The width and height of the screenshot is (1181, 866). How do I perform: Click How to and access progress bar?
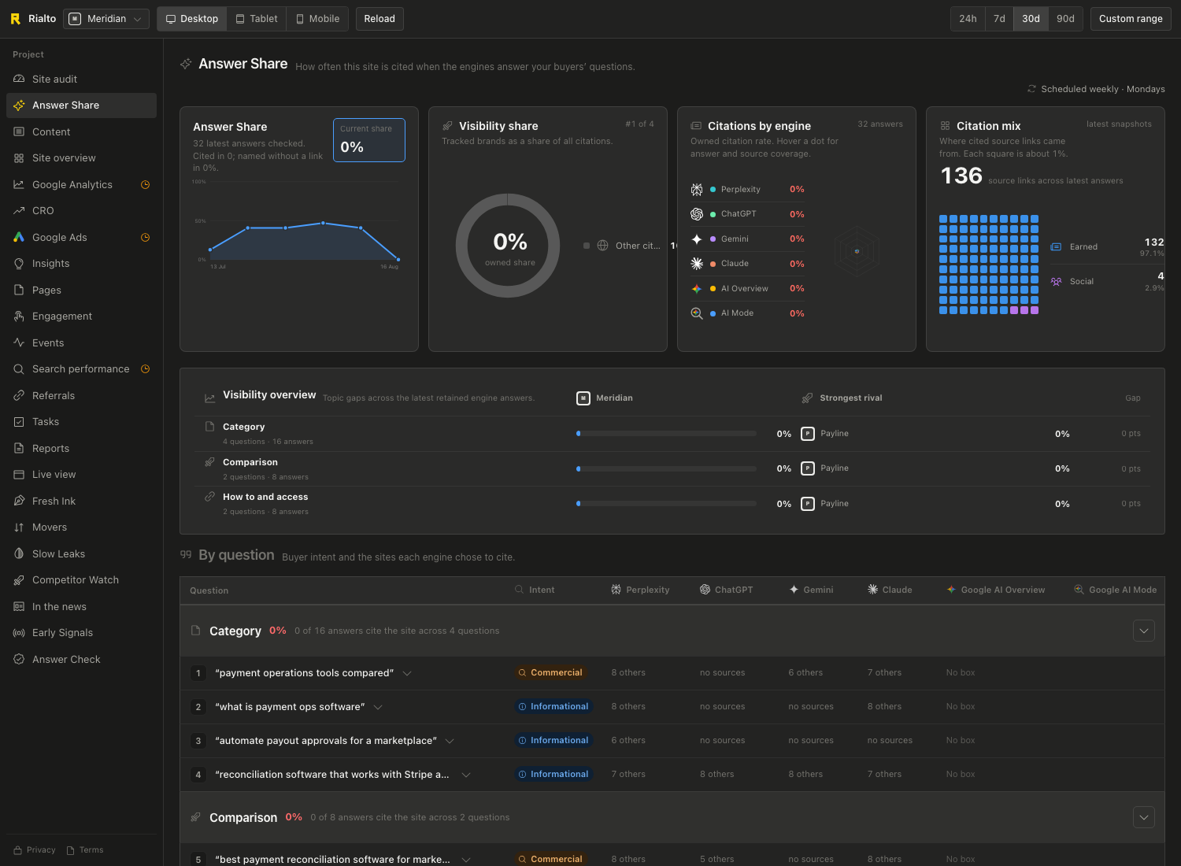point(666,504)
